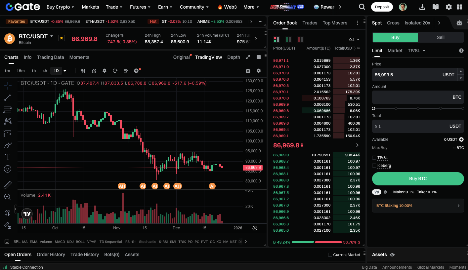The image size is (468, 270).
Task: Open the 0.1 depth precision dropdown
Action: coord(354,40)
